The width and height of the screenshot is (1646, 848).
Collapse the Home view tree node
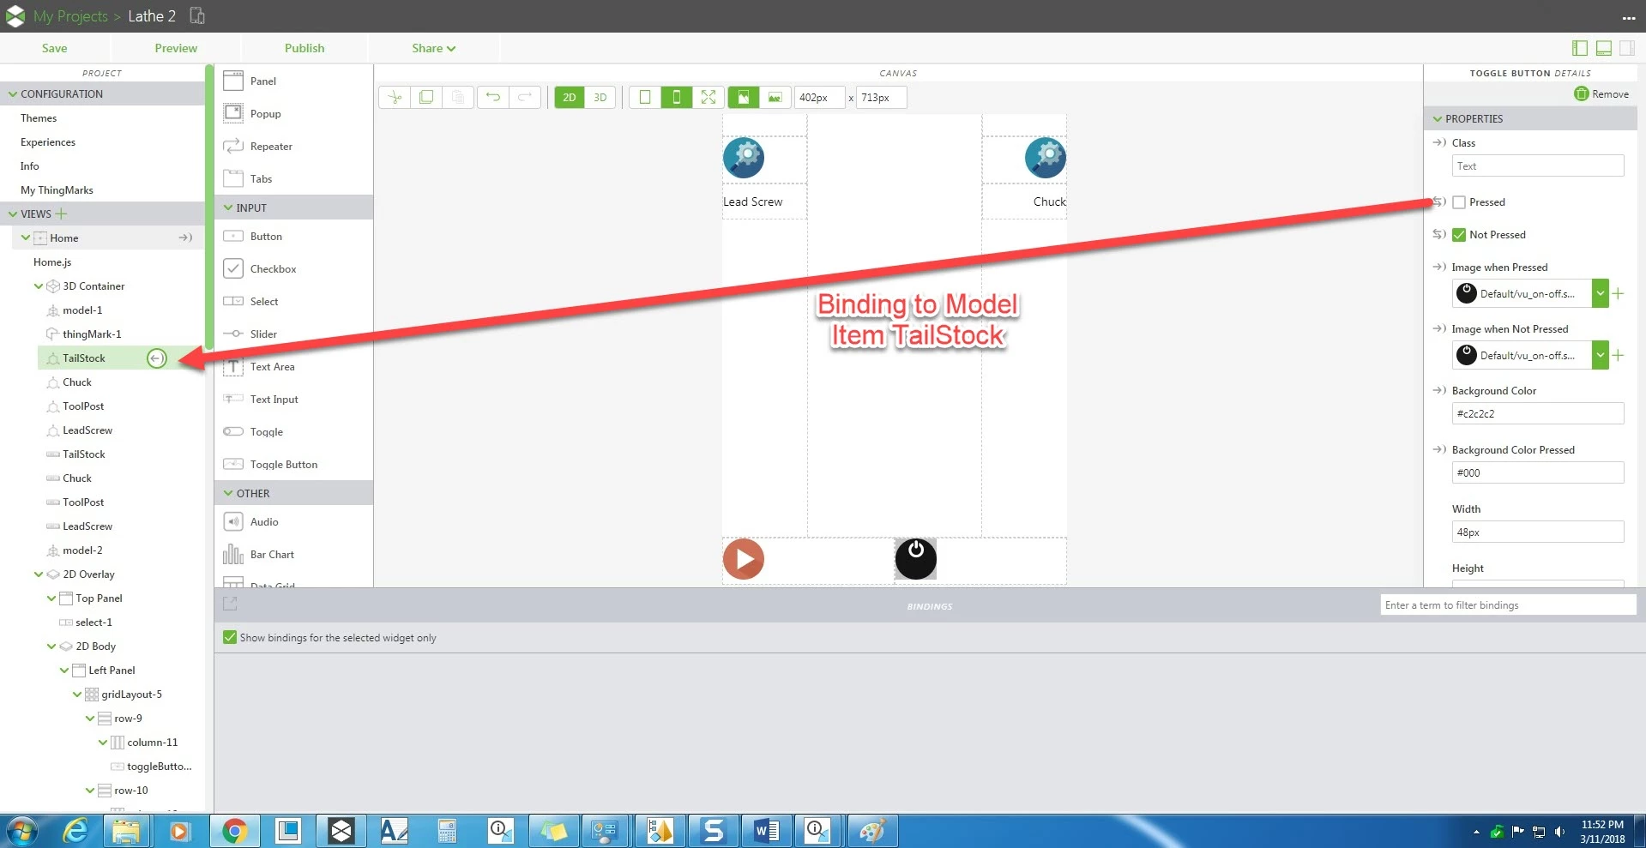(x=26, y=238)
